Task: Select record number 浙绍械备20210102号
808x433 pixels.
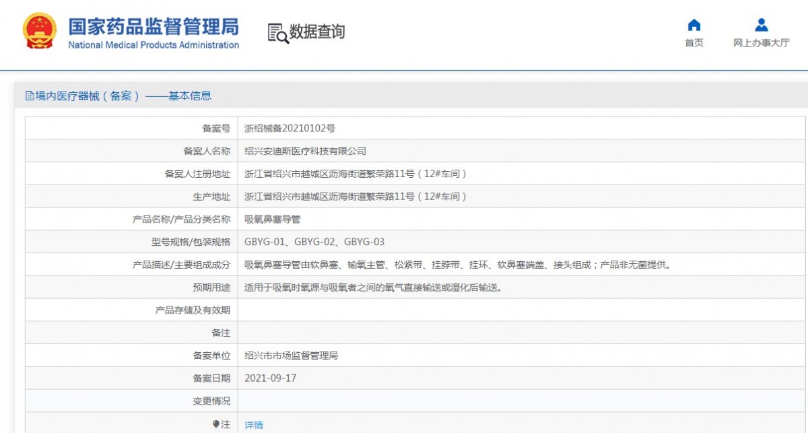Action: (x=290, y=128)
